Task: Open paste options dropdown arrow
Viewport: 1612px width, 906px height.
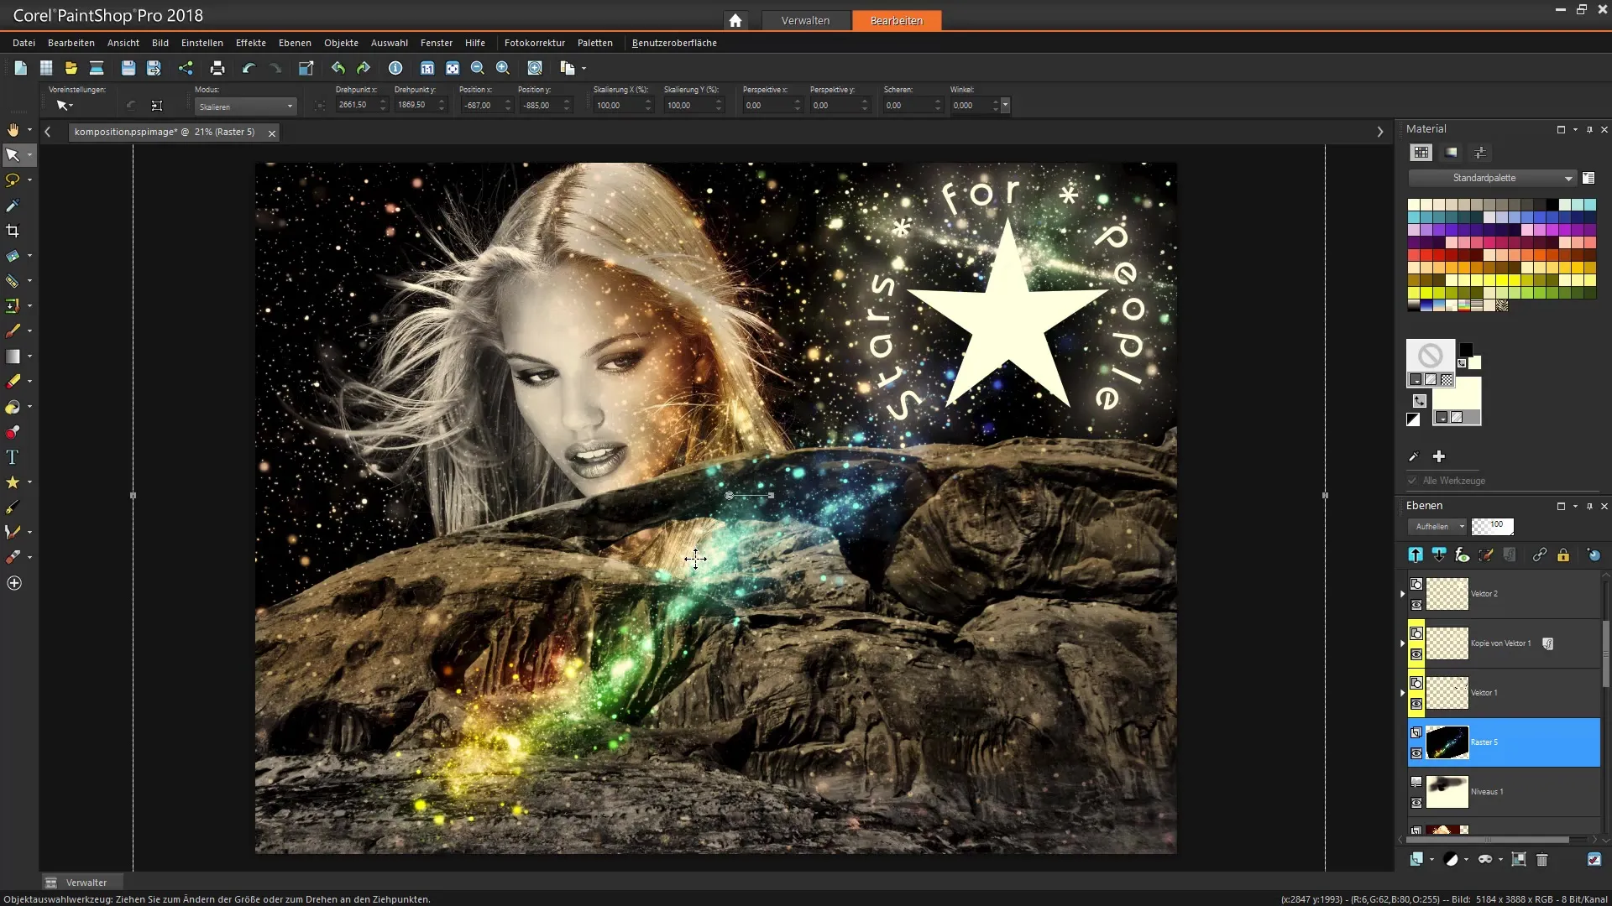Action: point(584,69)
